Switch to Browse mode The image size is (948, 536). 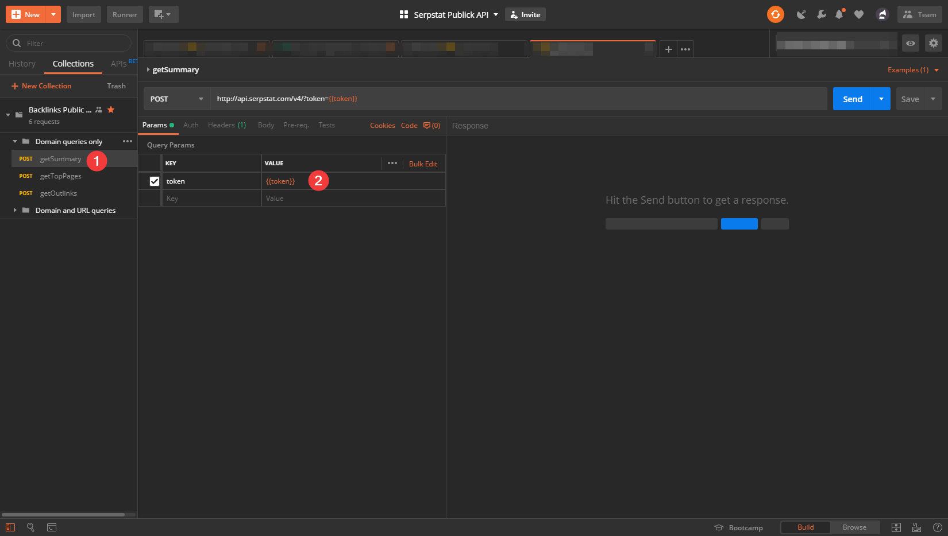click(854, 527)
